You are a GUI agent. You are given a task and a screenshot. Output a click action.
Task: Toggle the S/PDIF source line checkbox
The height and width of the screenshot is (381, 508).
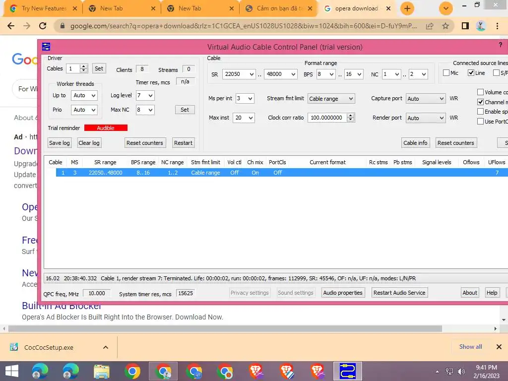tap(496, 73)
